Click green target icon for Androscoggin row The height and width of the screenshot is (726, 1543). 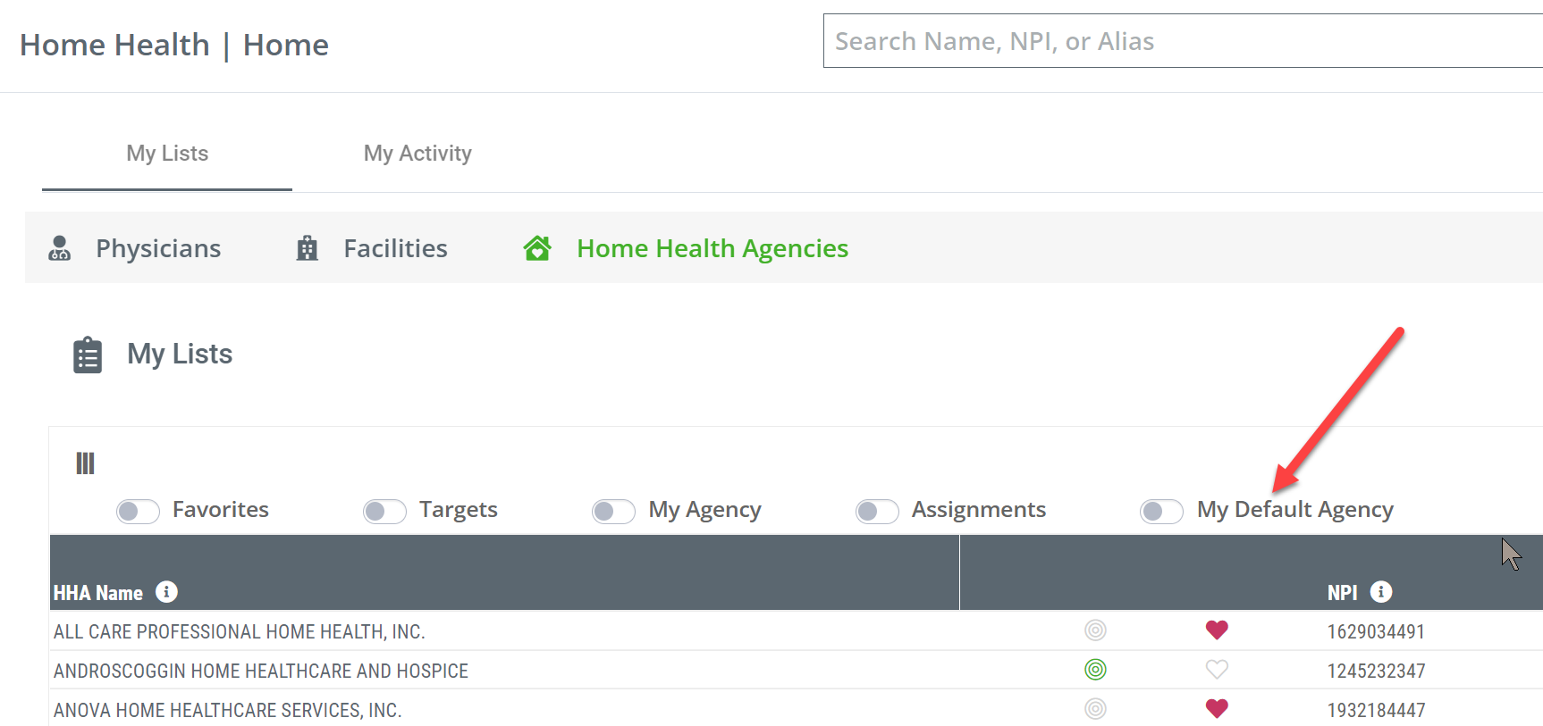[1095, 669]
